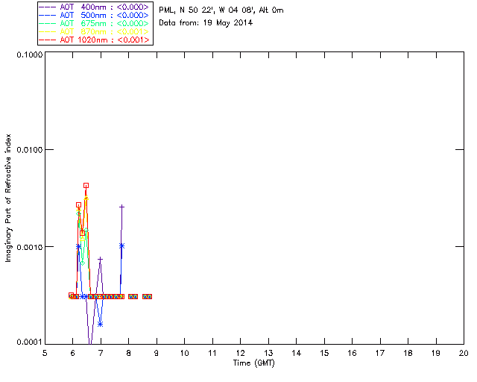Click the station text PML, N 50 22'
The image size is (477, 382).
(x=186, y=10)
